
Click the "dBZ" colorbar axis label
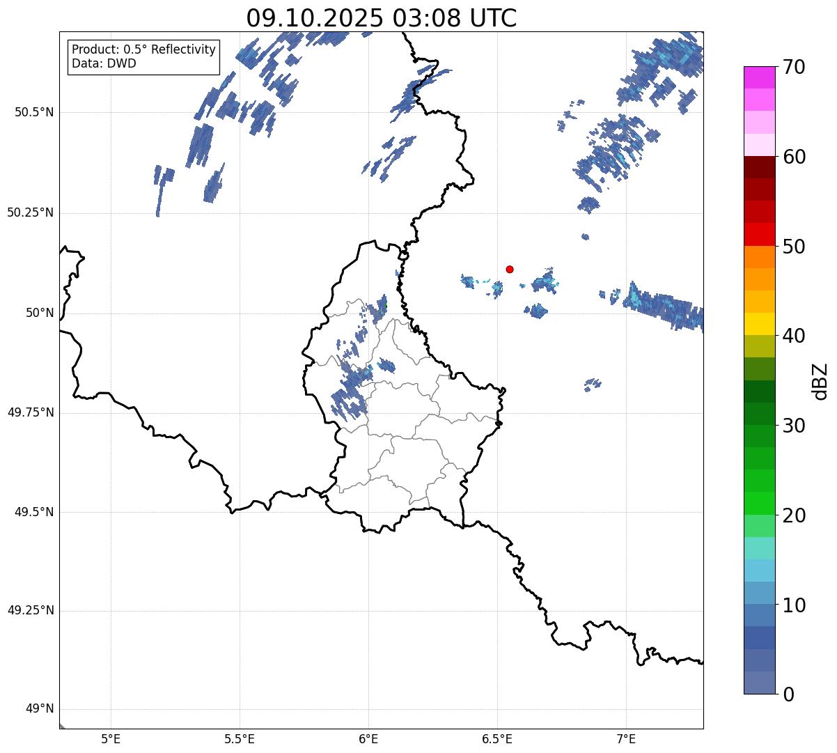821,380
